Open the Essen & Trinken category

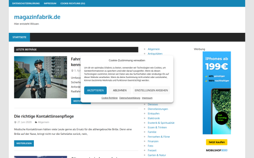point(157,127)
